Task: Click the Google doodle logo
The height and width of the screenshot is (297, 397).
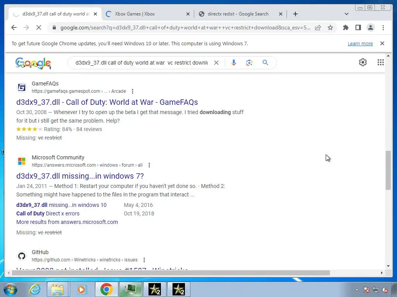Action: point(33,63)
